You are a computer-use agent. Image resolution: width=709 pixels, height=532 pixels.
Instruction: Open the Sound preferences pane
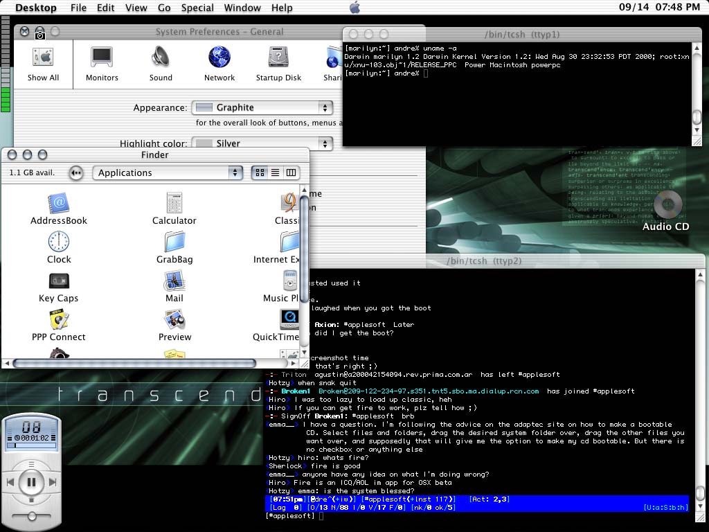161,57
